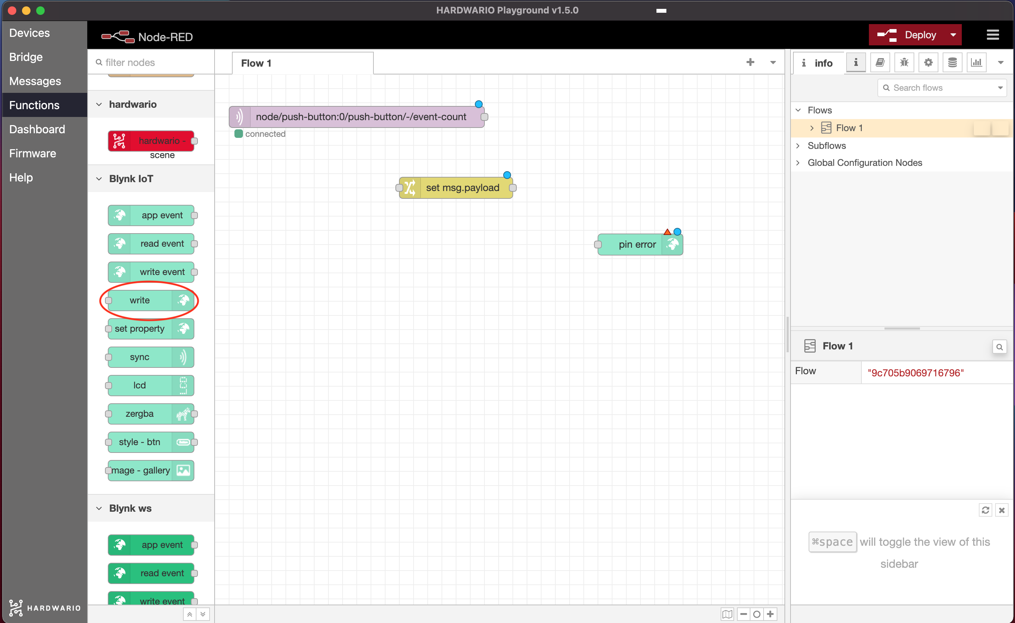Open the debug messages bug icon
The height and width of the screenshot is (623, 1015).
click(x=904, y=63)
